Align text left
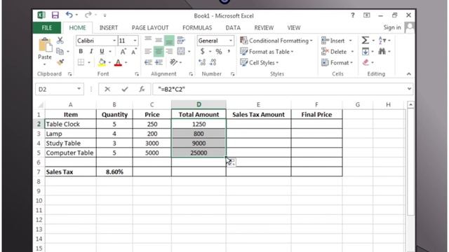 148,51
